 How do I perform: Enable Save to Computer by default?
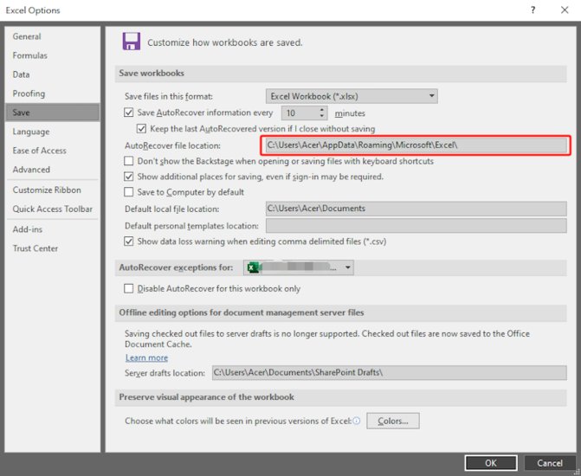click(128, 192)
